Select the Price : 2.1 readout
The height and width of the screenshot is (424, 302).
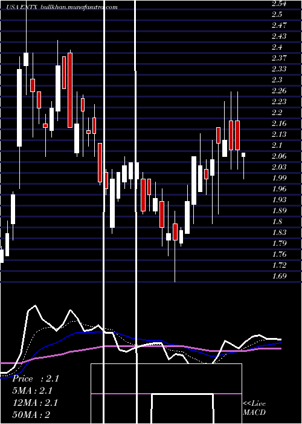[x=36, y=379]
